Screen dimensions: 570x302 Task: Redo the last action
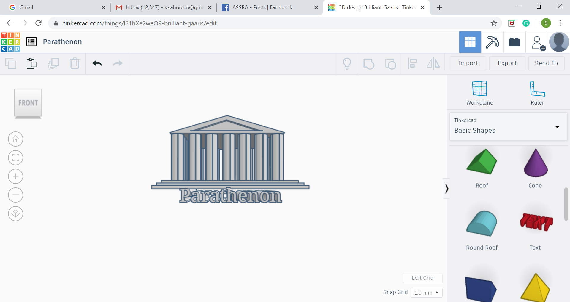(118, 63)
